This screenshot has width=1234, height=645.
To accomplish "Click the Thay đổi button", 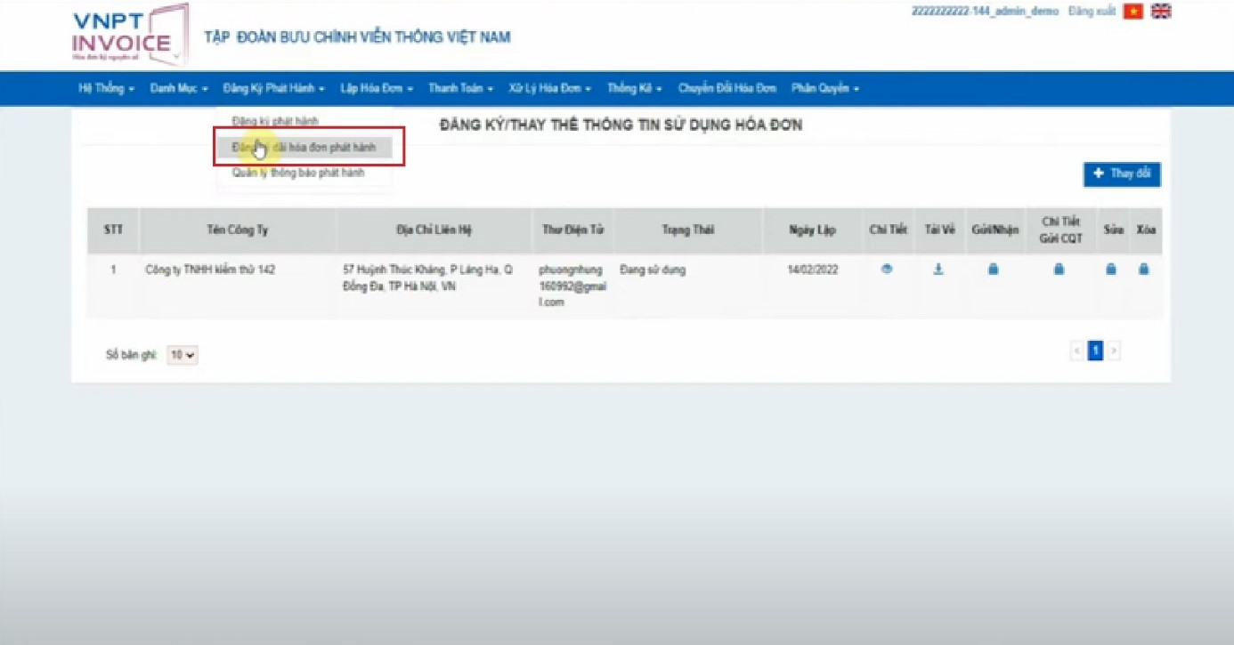I will pos(1121,174).
